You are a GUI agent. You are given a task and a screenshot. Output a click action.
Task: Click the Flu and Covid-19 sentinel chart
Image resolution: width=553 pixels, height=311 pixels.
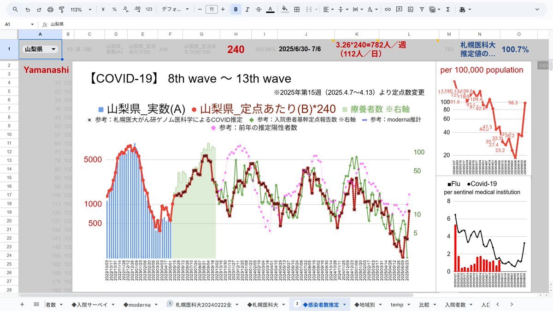click(x=483, y=234)
